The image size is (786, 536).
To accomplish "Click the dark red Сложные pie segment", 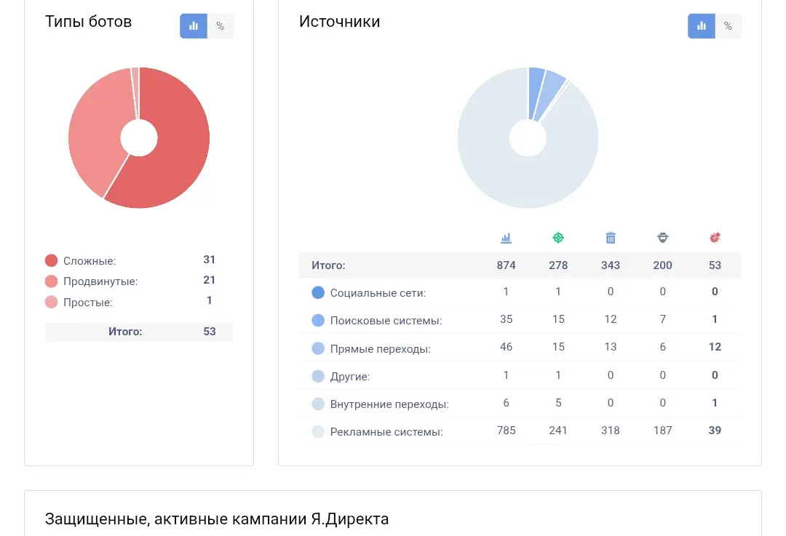I will (183, 145).
